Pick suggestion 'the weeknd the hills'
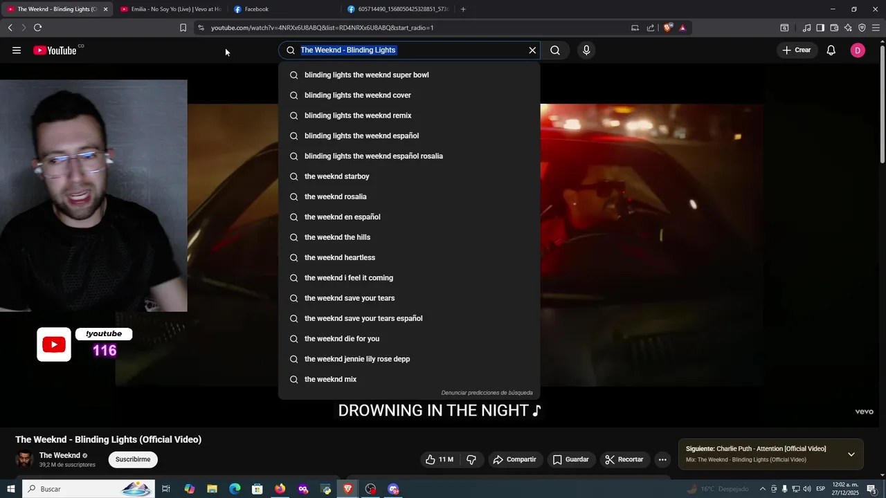Viewport: 886px width, 498px height. click(409, 237)
